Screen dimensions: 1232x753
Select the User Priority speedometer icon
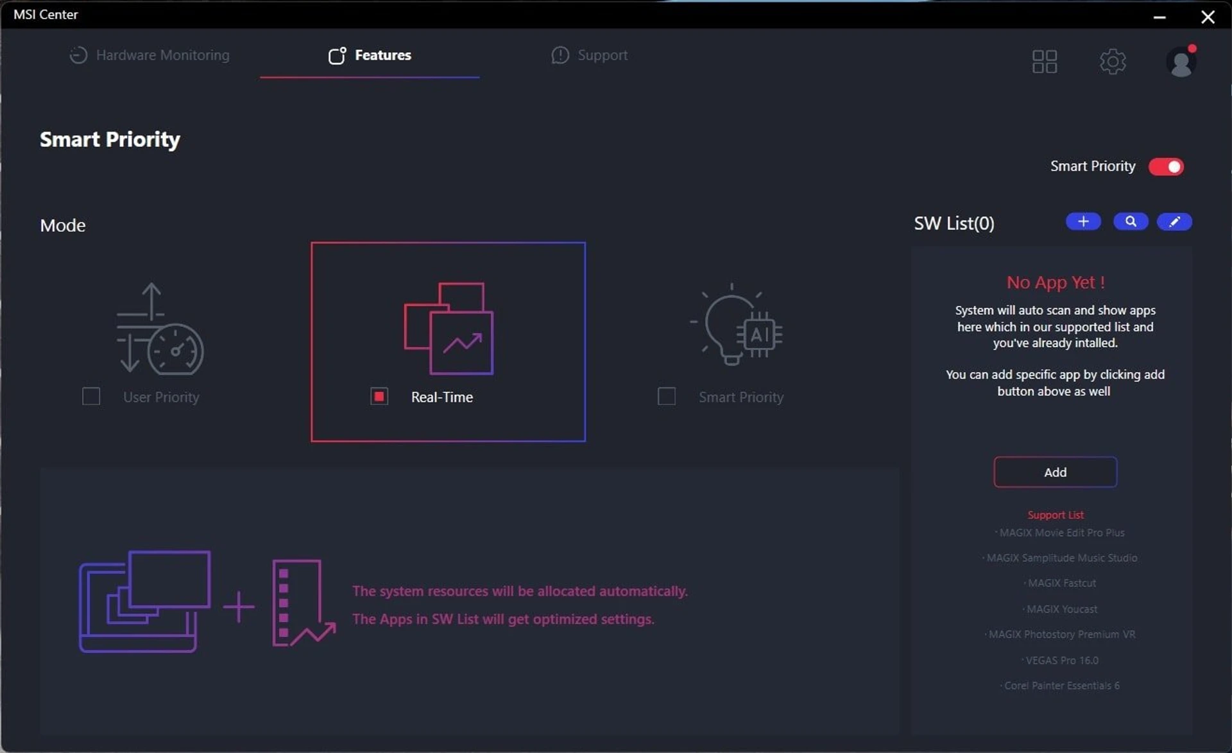(x=160, y=328)
